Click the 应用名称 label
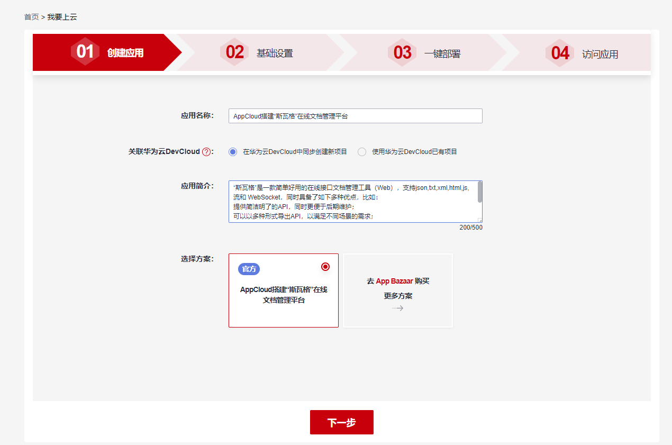This screenshot has height=445, width=672. coord(197,115)
